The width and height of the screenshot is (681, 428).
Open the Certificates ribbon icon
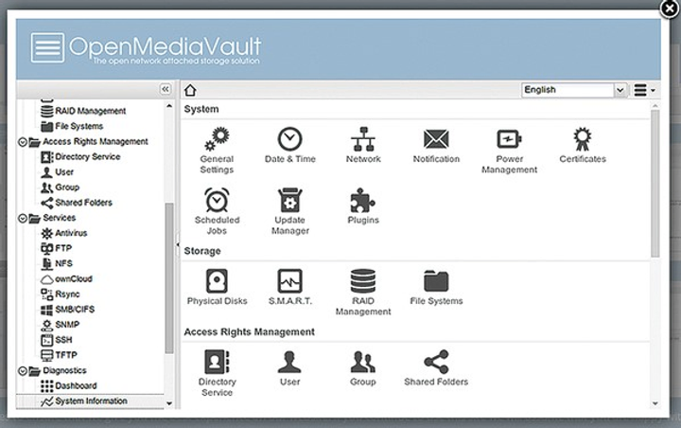pos(583,145)
